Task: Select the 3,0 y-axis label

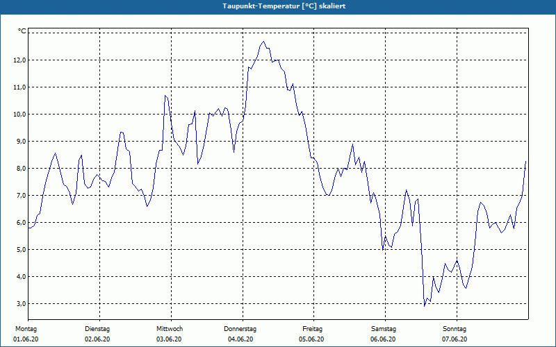Action: tap(22, 304)
